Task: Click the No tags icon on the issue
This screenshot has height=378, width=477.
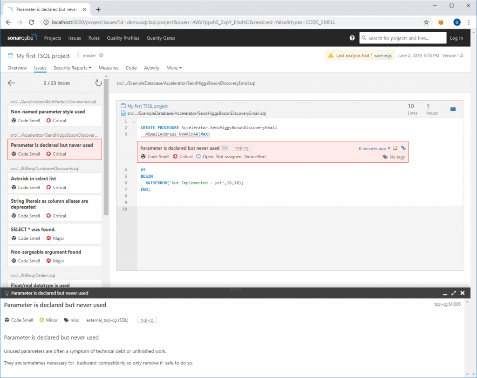Action: tap(385, 157)
